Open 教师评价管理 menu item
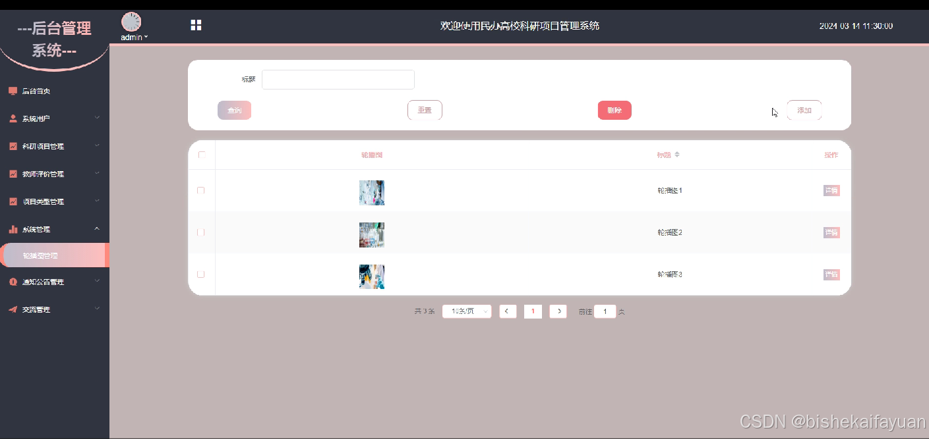The image size is (929, 439). click(x=55, y=174)
